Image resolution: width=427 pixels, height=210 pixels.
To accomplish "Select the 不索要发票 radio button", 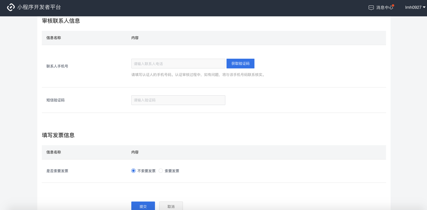I will click(133, 171).
